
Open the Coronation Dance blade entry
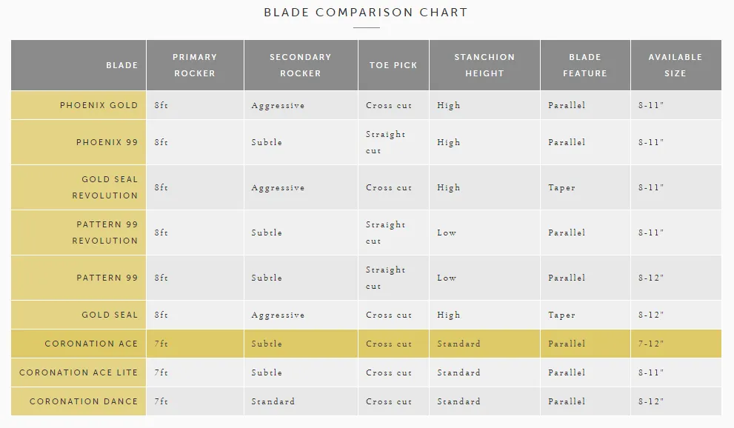coord(84,401)
